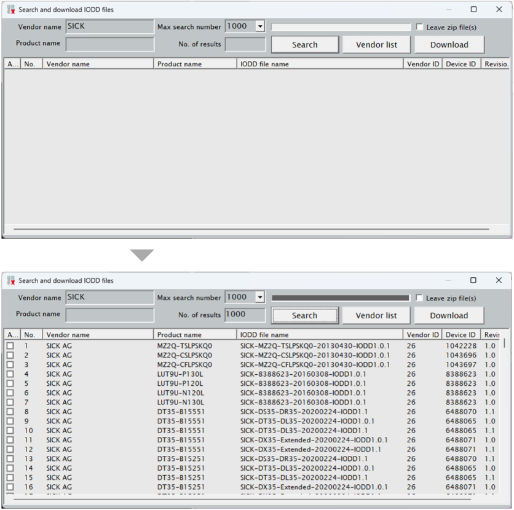The height and width of the screenshot is (510, 514).
Task: Click Download button in upper window
Action: [449, 44]
